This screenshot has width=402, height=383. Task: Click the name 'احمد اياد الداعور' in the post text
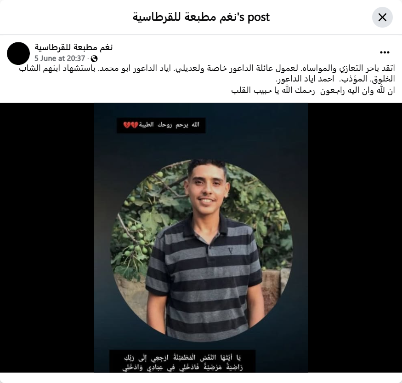tap(305, 79)
